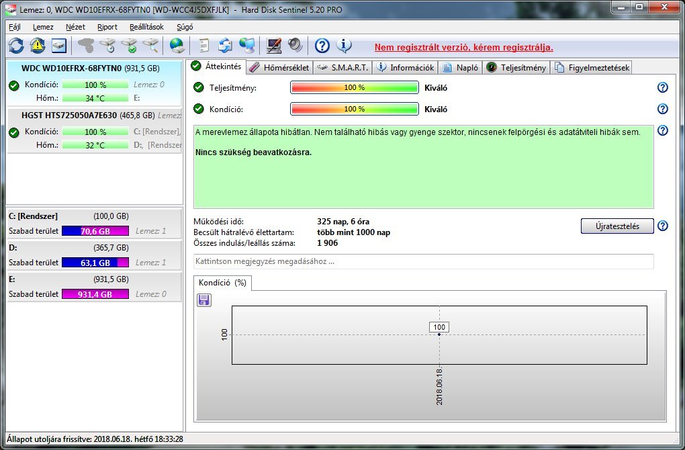Click the help icon beside Újratesztelés button
The height and width of the screenshot is (450, 685).
point(663,226)
